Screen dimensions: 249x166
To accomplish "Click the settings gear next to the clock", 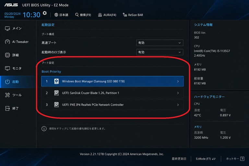I will coord(45,13).
